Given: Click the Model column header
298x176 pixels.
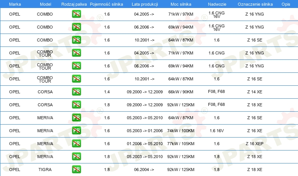Looking at the screenshot, I should [x=45, y=4].
